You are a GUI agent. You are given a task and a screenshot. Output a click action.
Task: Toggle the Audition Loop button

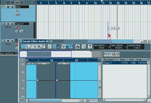[54, 47]
